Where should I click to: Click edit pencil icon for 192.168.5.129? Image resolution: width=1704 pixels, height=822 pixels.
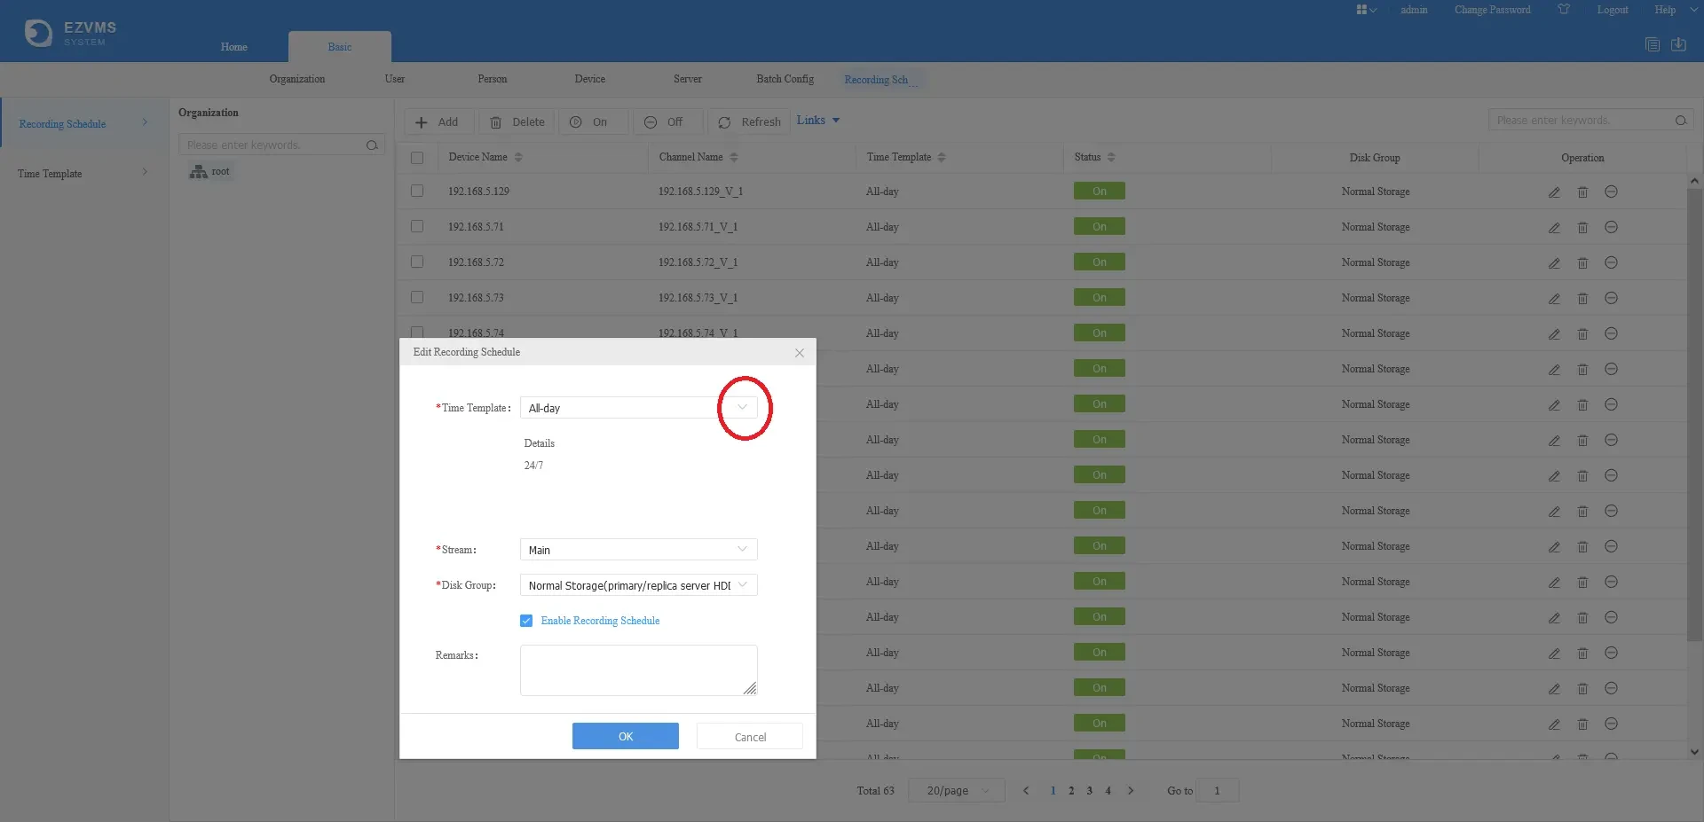[x=1554, y=192]
